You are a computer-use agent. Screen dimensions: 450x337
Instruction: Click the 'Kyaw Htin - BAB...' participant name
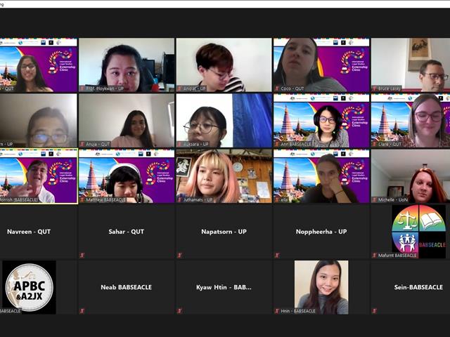[x=224, y=287]
